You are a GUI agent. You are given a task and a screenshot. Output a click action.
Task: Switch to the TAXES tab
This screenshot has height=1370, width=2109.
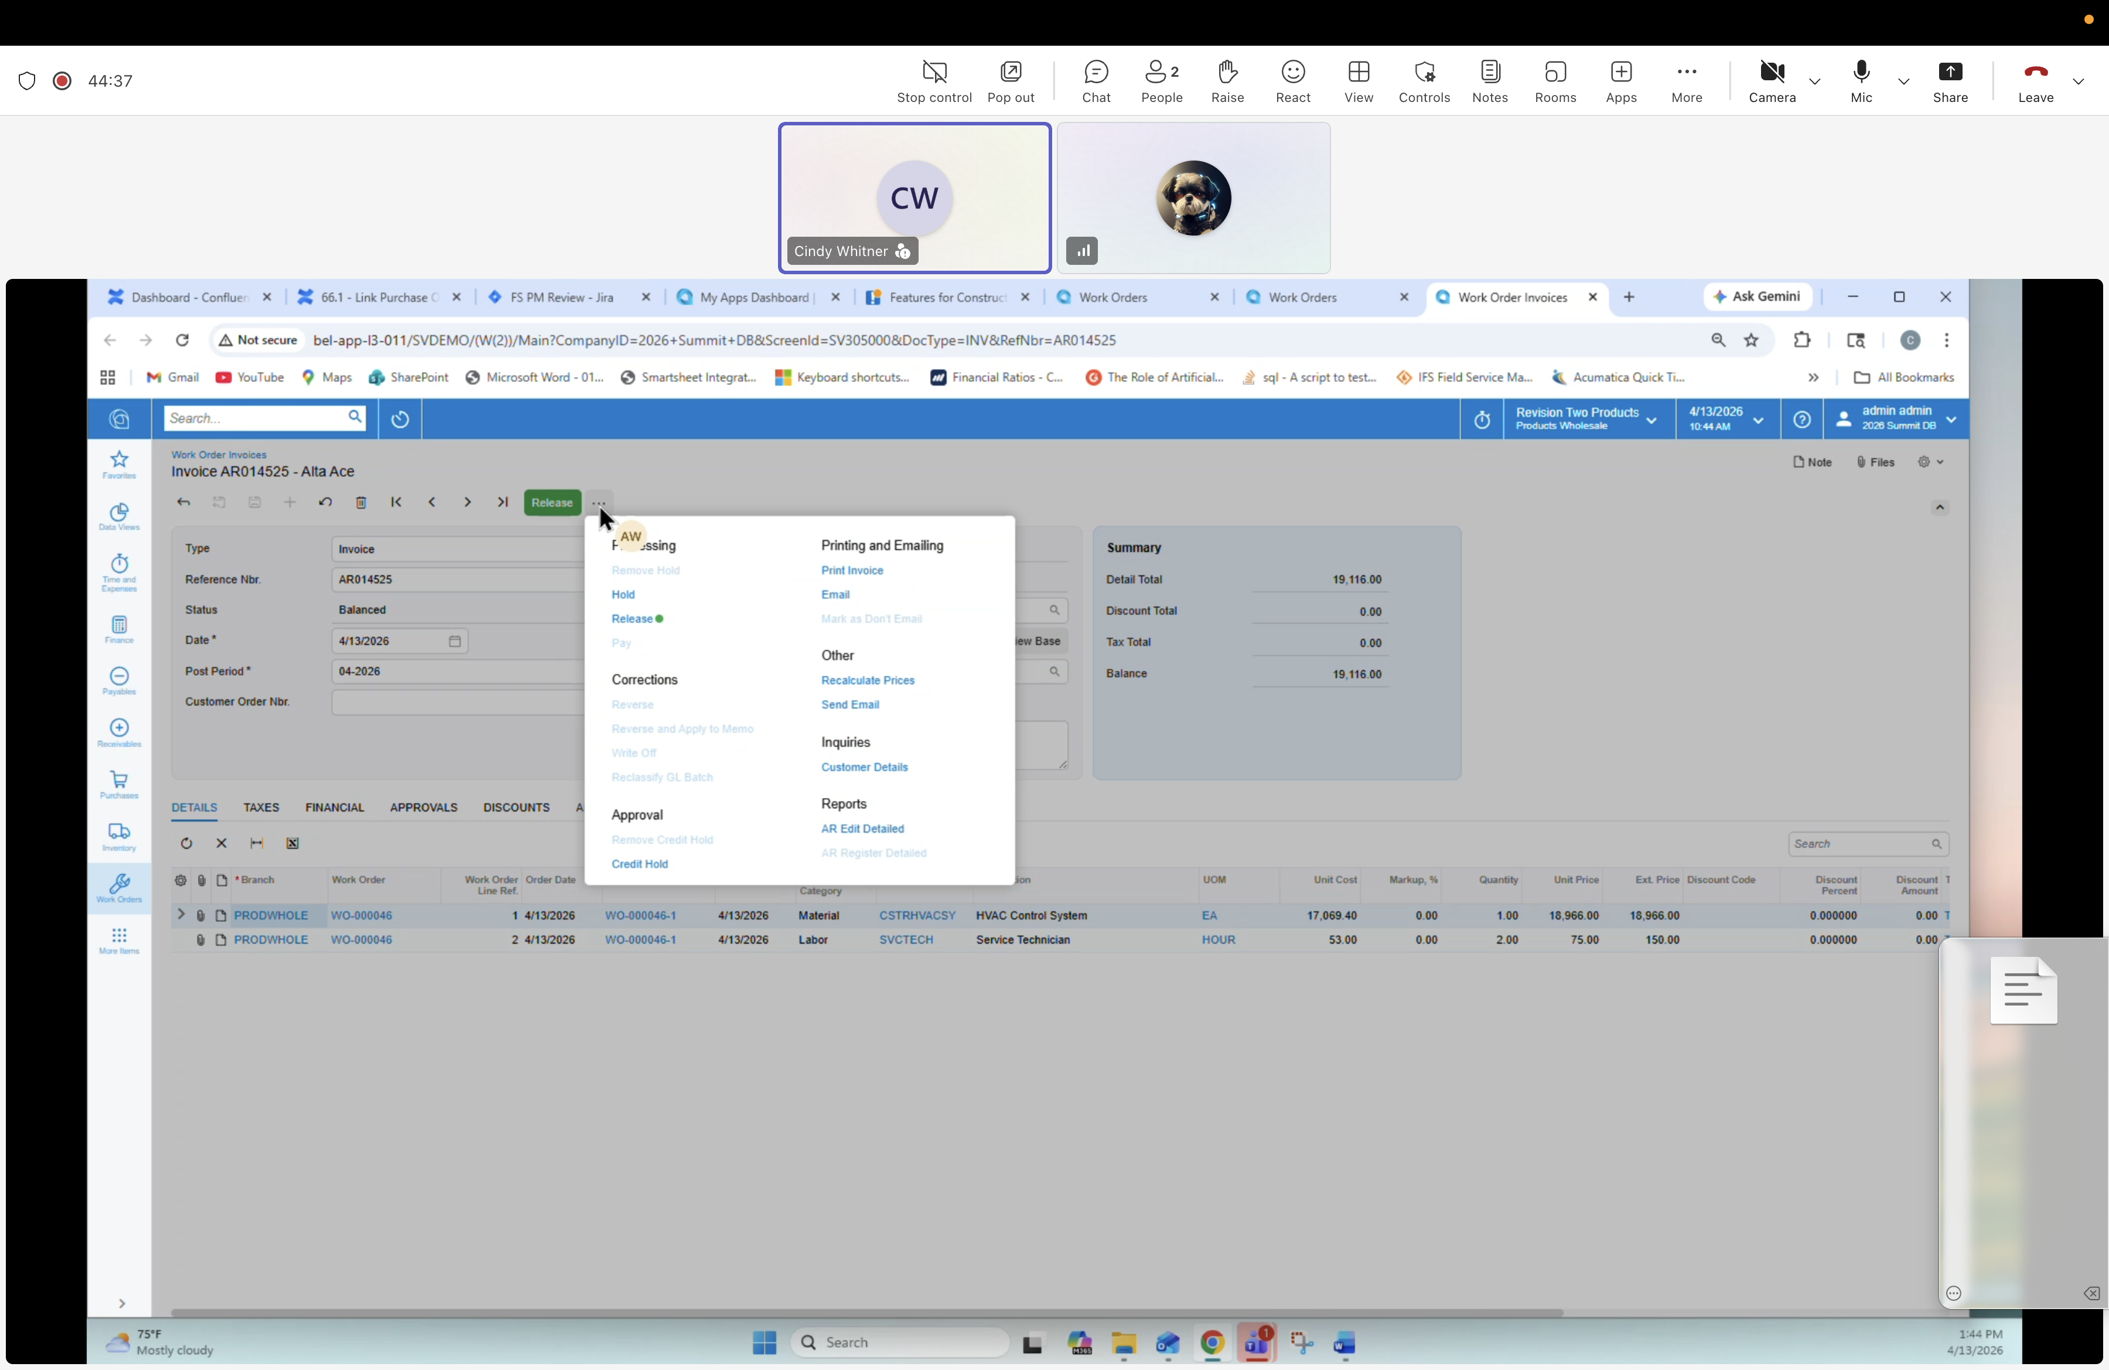tap(261, 807)
